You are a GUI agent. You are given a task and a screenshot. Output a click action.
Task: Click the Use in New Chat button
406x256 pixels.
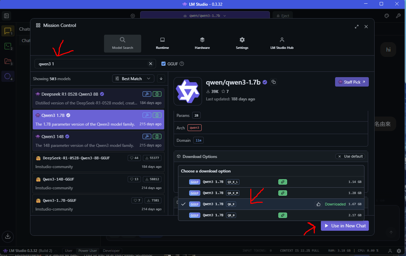coord(345,226)
